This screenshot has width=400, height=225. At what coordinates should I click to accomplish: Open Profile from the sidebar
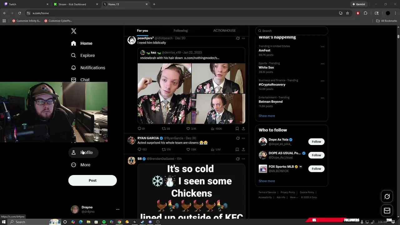click(x=83, y=152)
